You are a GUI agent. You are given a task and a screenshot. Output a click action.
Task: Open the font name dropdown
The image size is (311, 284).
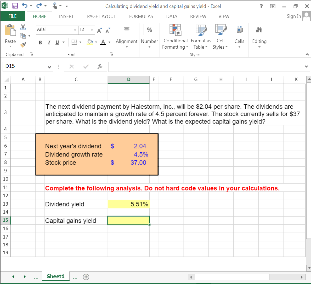pyautogui.click(x=75, y=30)
